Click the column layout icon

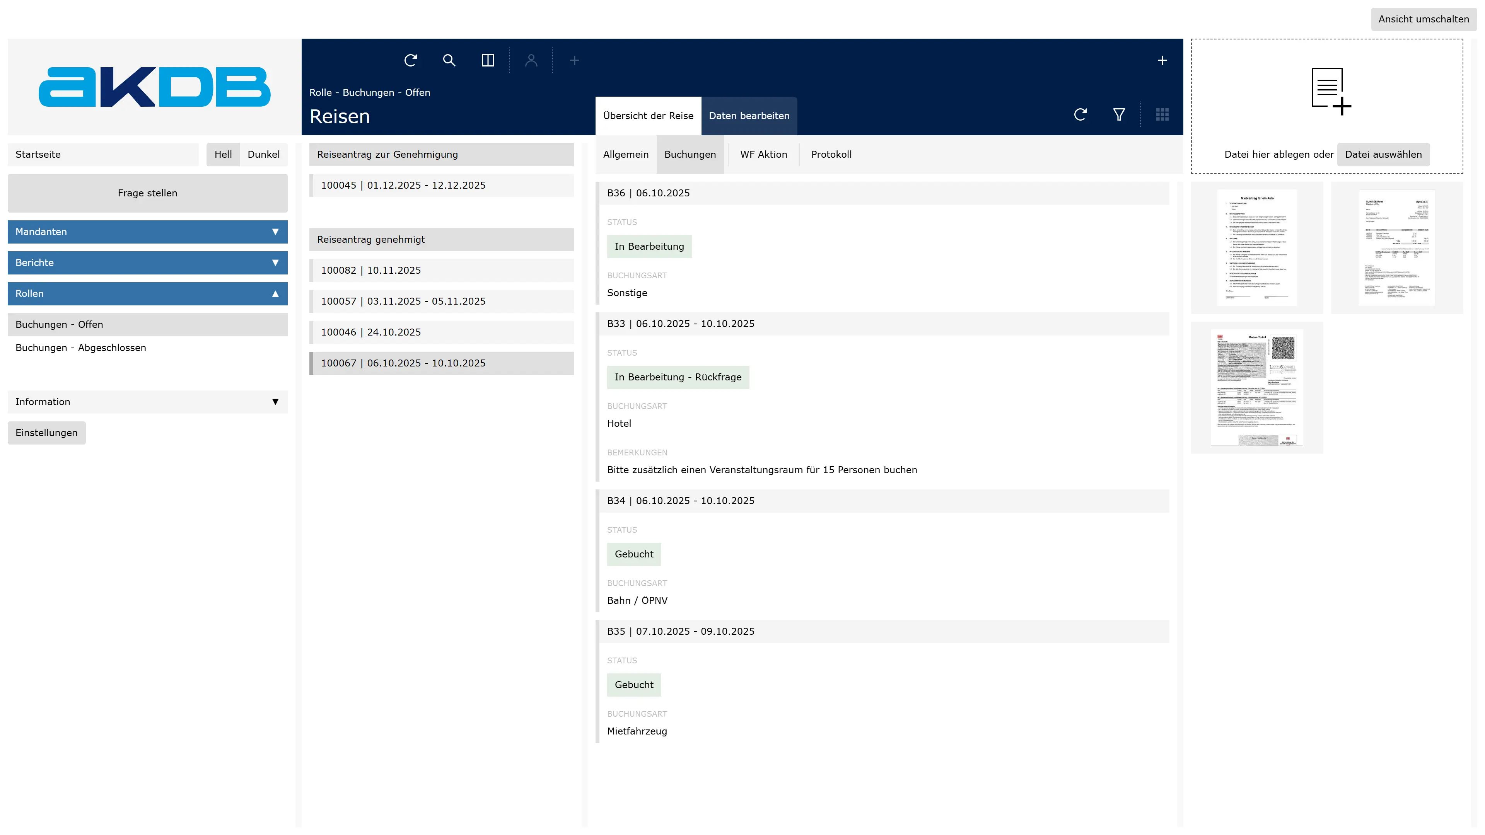click(488, 61)
